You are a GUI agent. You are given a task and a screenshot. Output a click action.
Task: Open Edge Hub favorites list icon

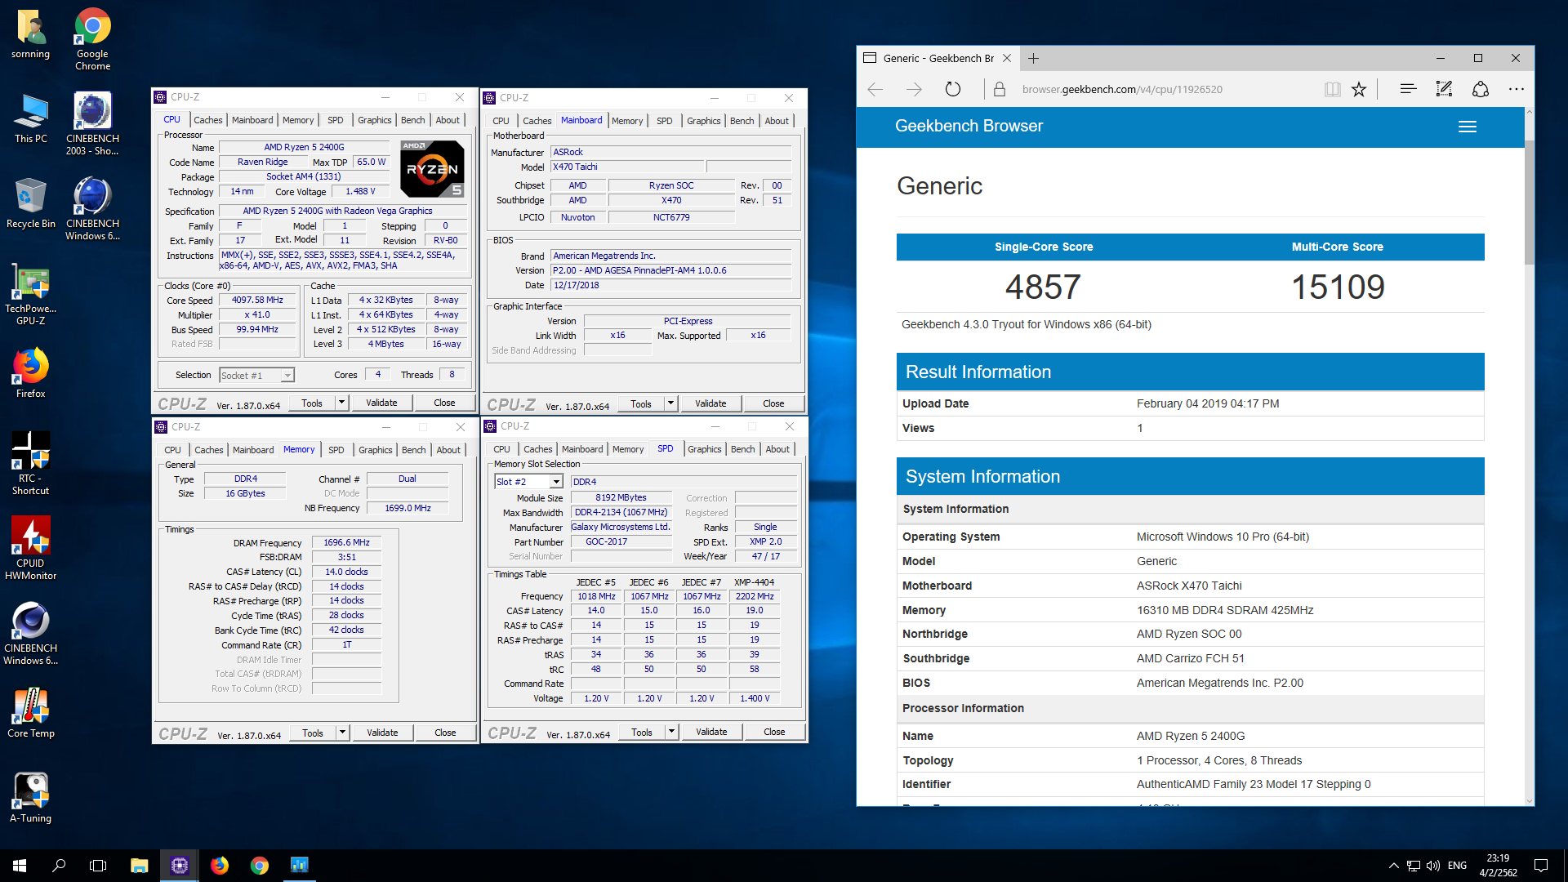pos(1407,89)
